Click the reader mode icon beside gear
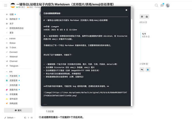This screenshot has width=192, height=119. point(147,17)
